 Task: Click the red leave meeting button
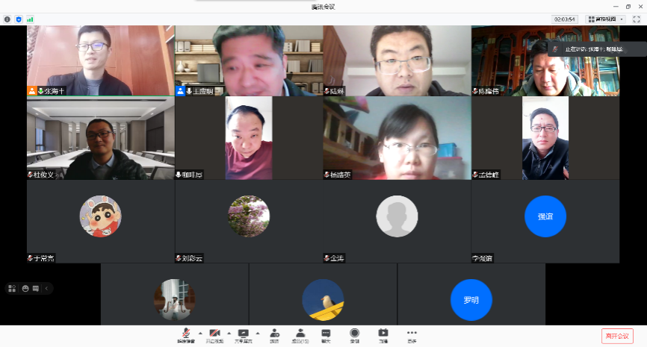617,336
